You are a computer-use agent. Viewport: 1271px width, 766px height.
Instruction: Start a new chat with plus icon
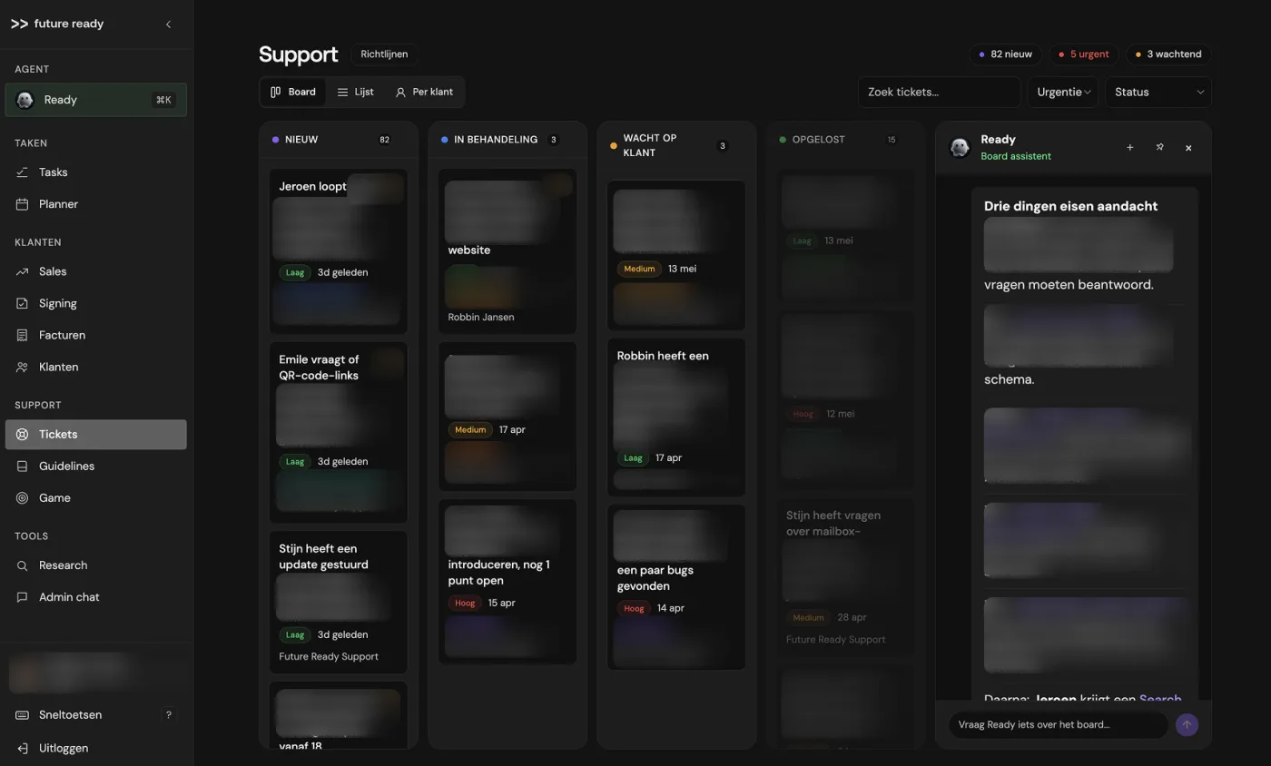tap(1129, 147)
